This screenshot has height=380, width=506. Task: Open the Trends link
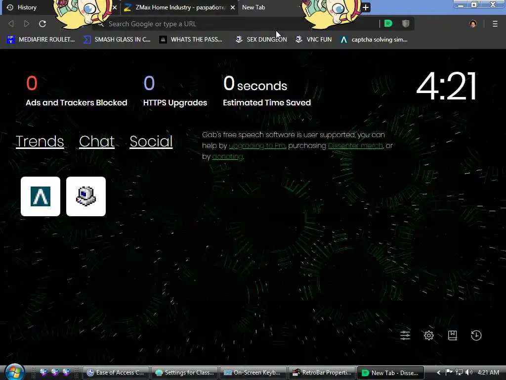point(40,142)
